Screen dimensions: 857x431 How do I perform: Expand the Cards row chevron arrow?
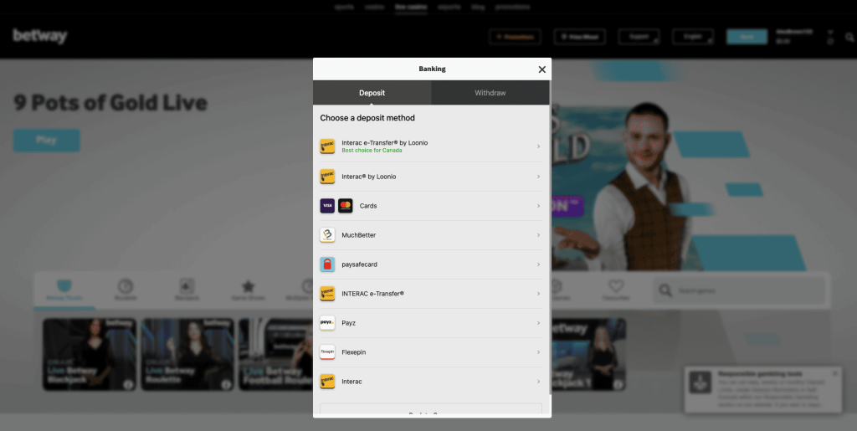pos(538,206)
